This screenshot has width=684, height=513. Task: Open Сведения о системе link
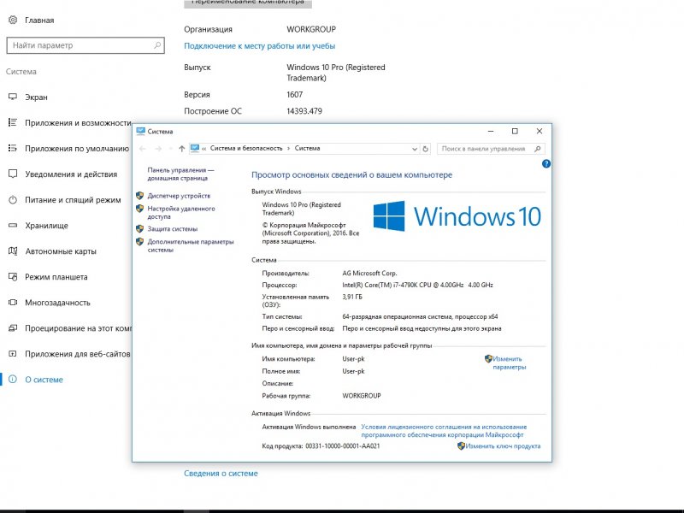pos(221,474)
